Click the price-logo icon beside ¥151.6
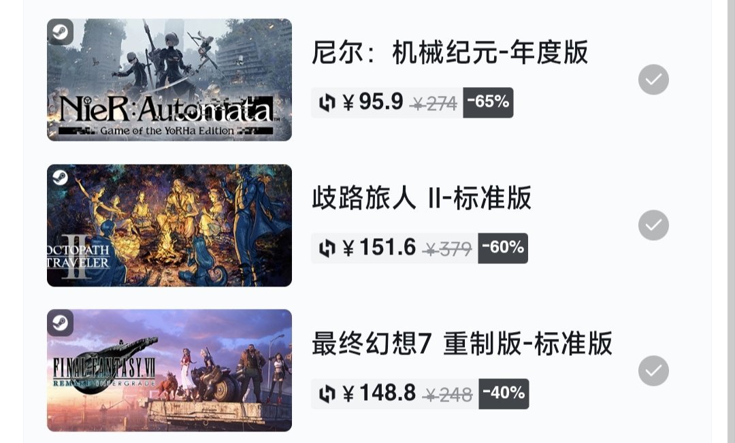Image resolution: width=735 pixels, height=443 pixels. pyautogui.click(x=327, y=248)
